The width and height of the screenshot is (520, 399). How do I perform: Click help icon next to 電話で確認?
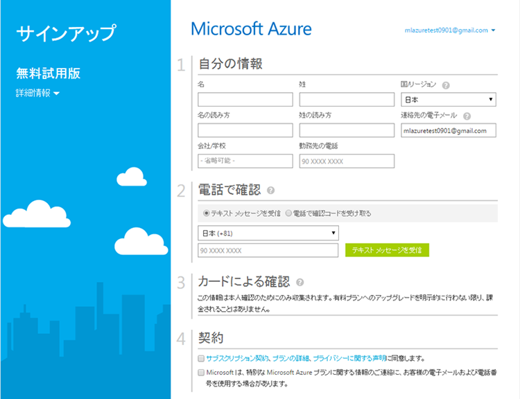coord(270,190)
